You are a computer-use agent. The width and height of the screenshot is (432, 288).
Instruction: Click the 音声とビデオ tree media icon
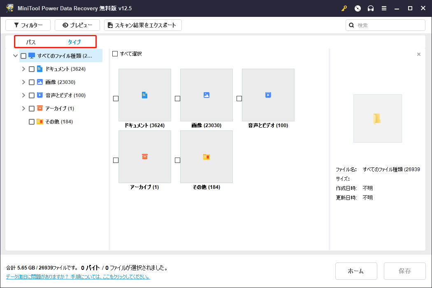[39, 95]
